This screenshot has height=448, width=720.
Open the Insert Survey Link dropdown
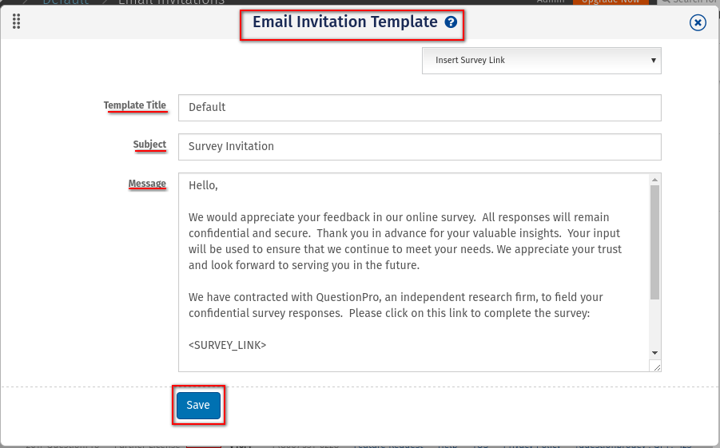pos(541,61)
